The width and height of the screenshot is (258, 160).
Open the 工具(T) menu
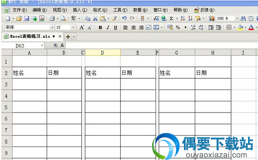(120, 10)
